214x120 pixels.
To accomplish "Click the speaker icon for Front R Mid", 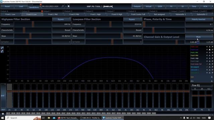I will [x=207, y=55].
